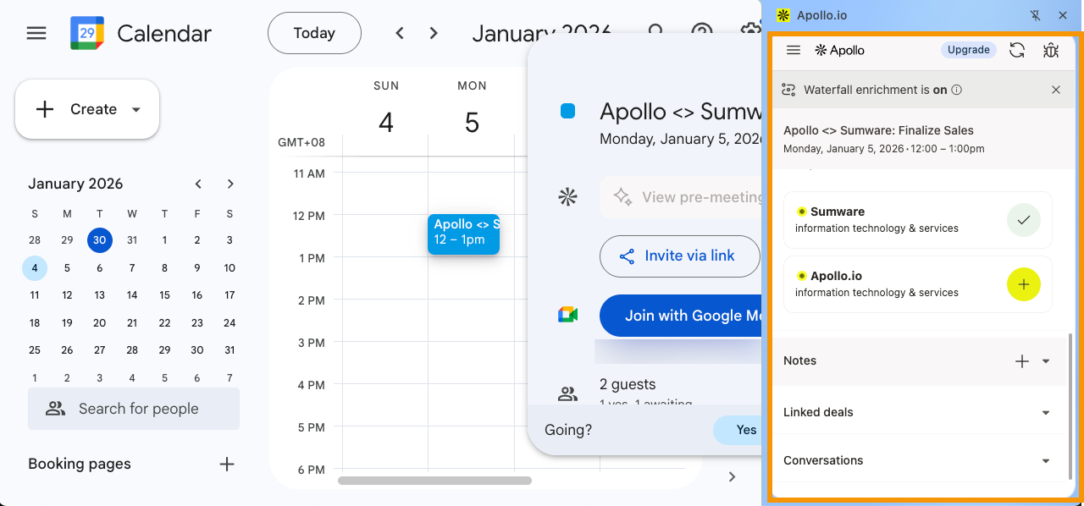Add a new note with plus icon
Image resolution: width=1084 pixels, height=506 pixels.
pyautogui.click(x=1022, y=361)
